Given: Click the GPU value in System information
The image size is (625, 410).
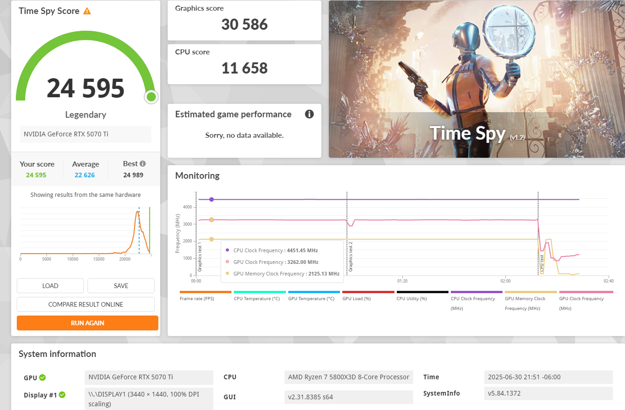Looking at the screenshot, I should tap(149, 377).
